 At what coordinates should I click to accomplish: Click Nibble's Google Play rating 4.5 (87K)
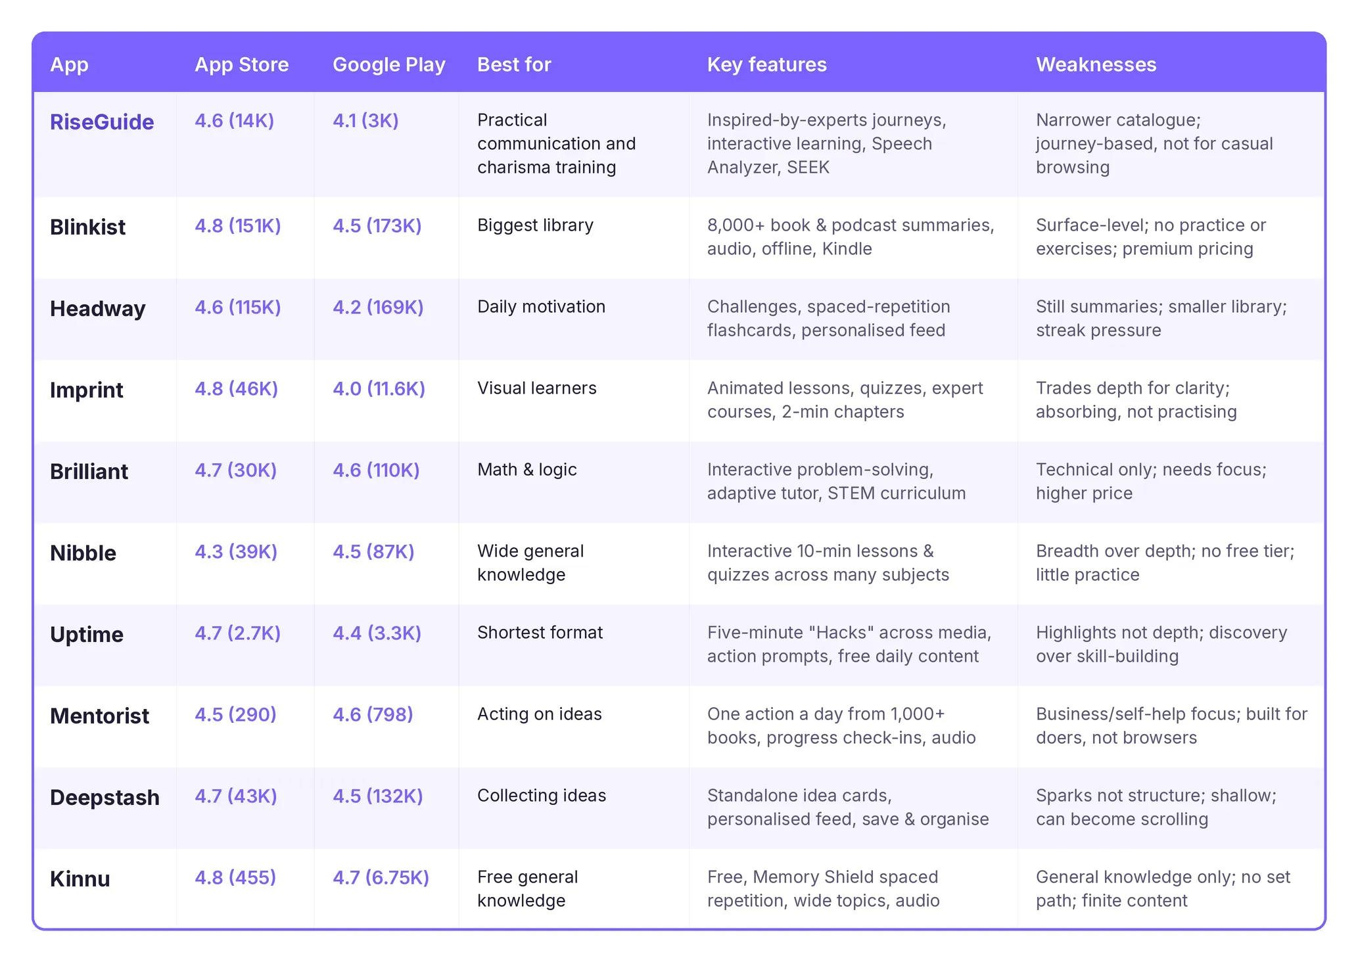coord(373,551)
